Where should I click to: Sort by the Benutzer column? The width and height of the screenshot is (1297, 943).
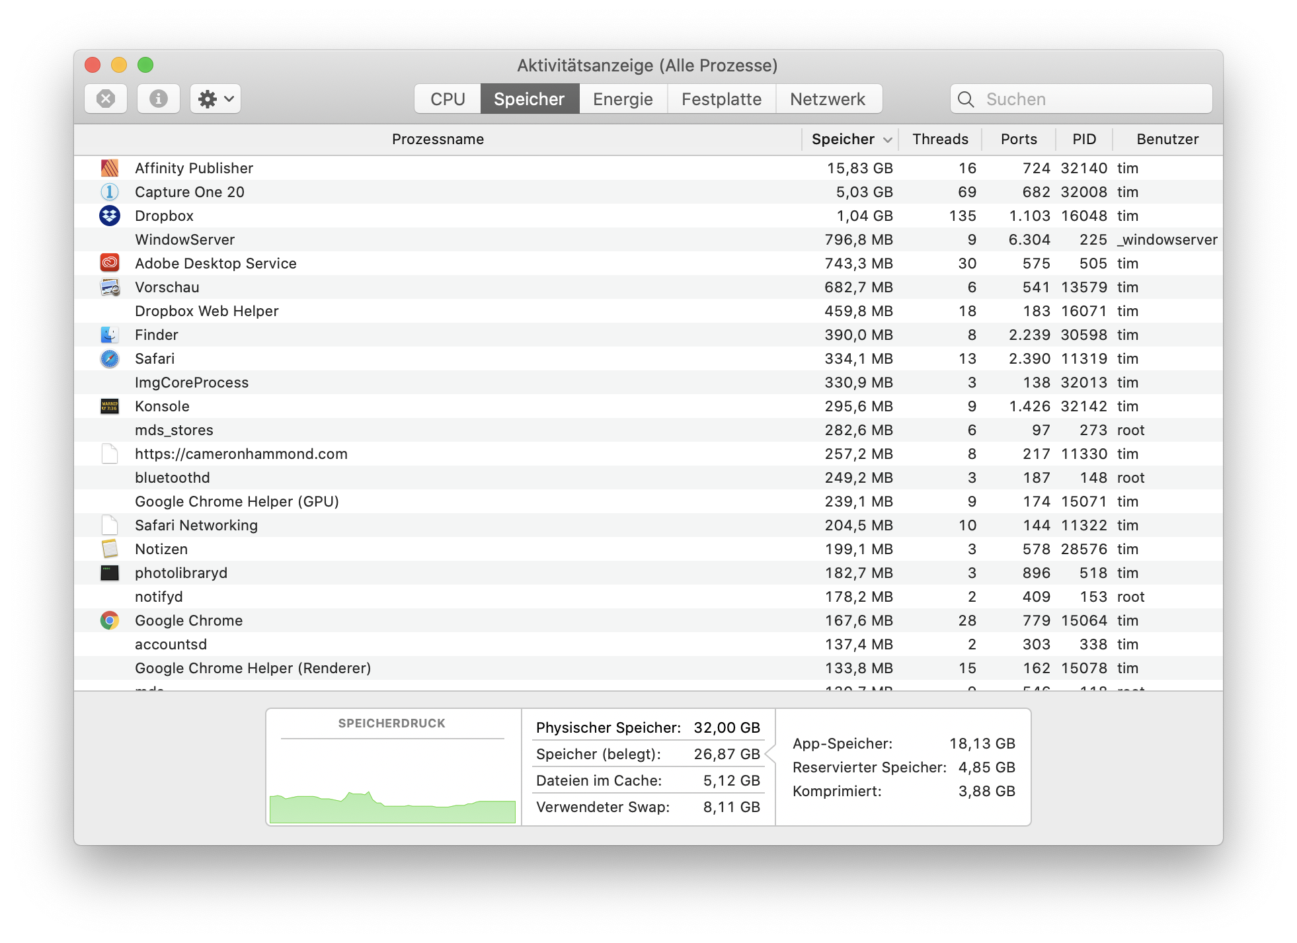click(x=1167, y=140)
